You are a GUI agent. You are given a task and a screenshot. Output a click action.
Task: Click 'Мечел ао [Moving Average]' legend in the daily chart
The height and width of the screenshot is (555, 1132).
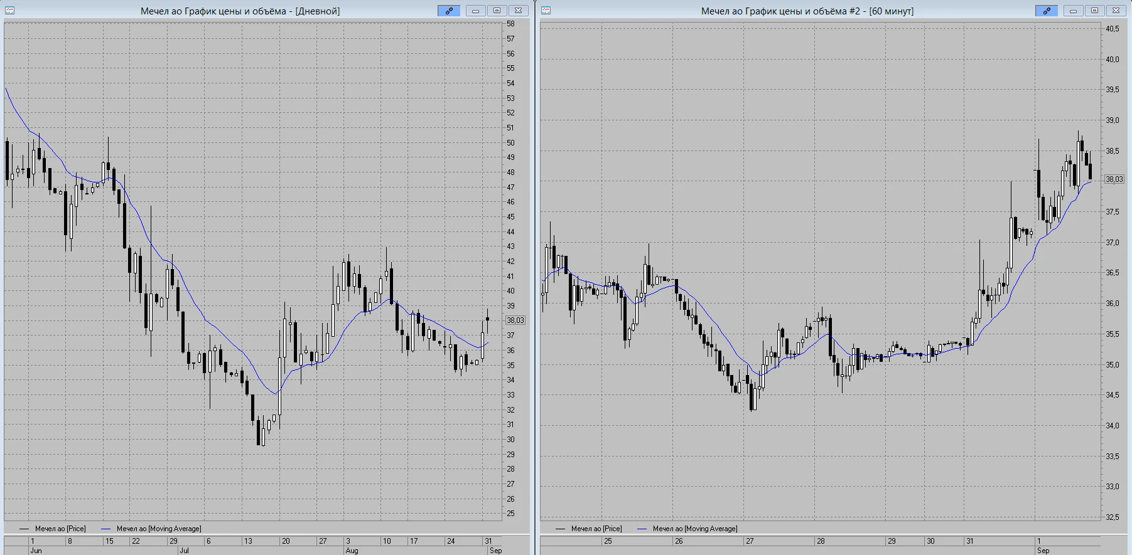coord(159,529)
